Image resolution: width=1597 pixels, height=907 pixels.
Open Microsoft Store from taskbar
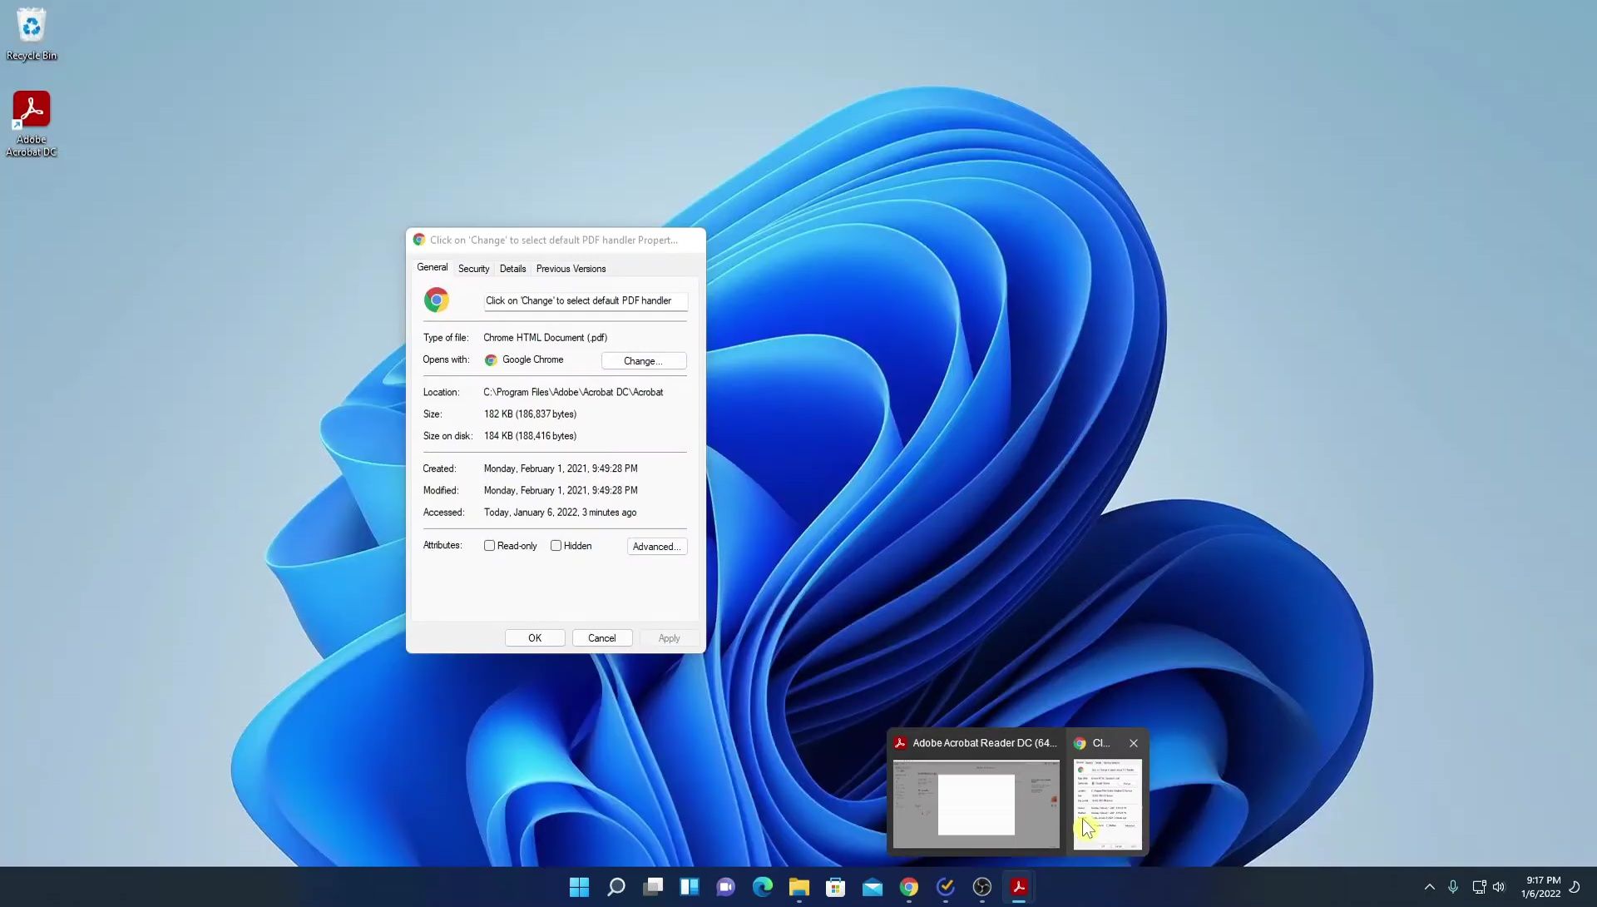tap(836, 887)
